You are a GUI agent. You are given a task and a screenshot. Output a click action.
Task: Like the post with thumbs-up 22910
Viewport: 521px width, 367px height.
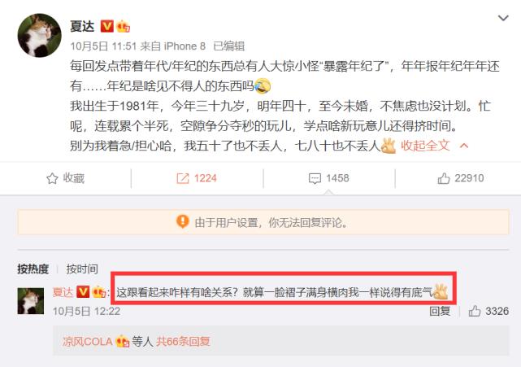[x=444, y=178]
